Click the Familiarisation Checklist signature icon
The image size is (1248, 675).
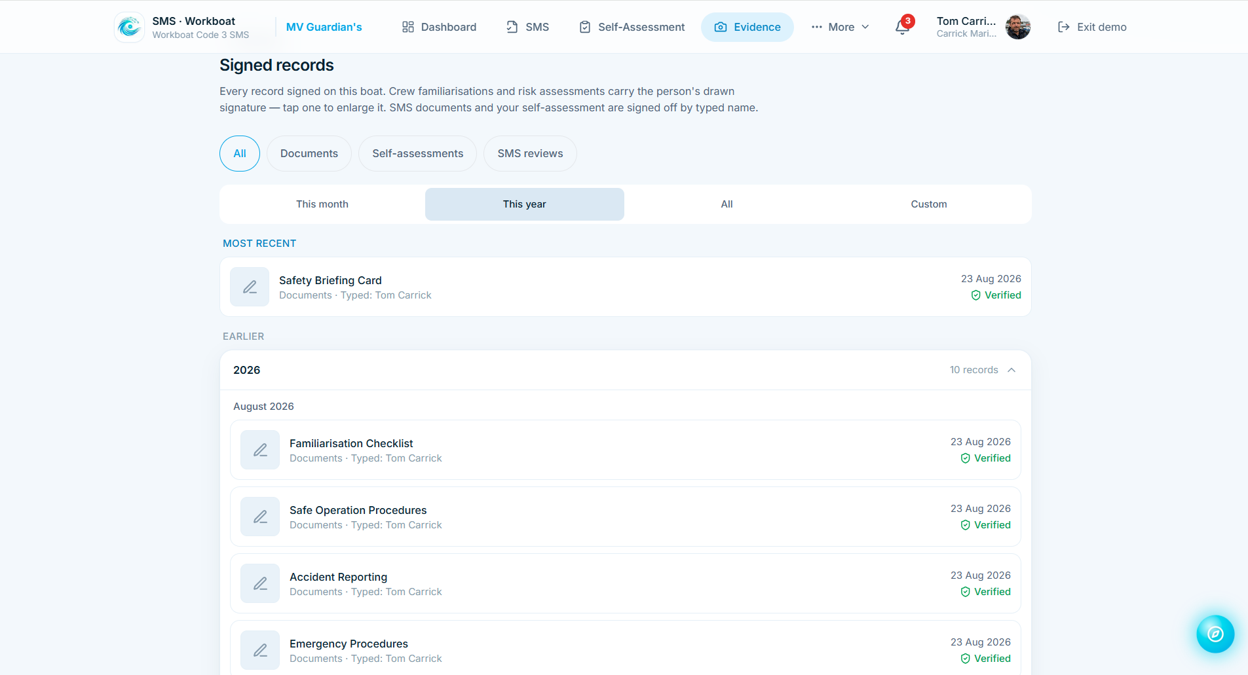260,450
